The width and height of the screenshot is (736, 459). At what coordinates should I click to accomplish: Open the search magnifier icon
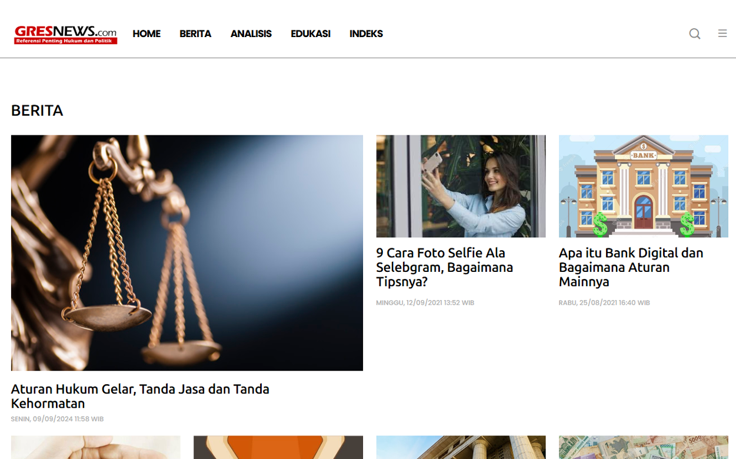(694, 34)
